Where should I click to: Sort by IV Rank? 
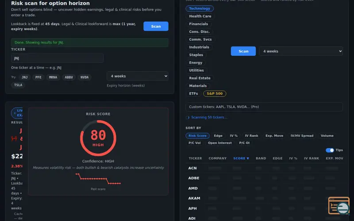(x=251, y=136)
